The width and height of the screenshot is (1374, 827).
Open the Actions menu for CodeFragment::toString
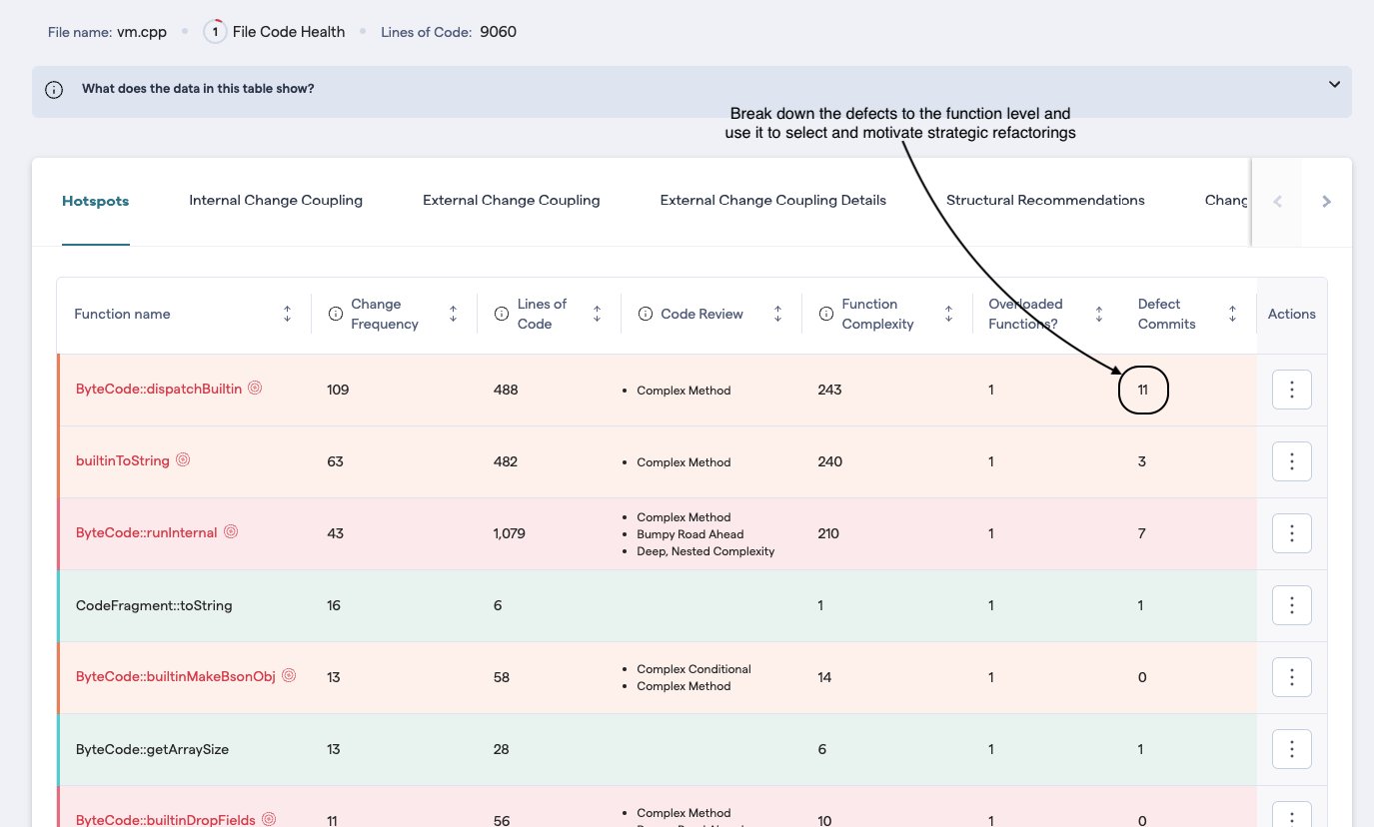coord(1291,604)
